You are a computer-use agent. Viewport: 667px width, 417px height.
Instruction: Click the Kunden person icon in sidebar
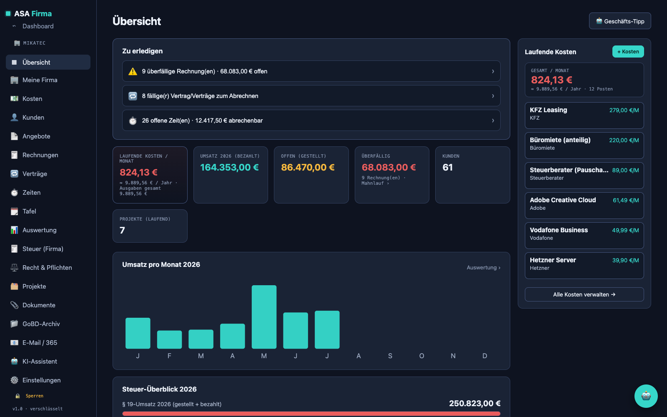tap(15, 118)
